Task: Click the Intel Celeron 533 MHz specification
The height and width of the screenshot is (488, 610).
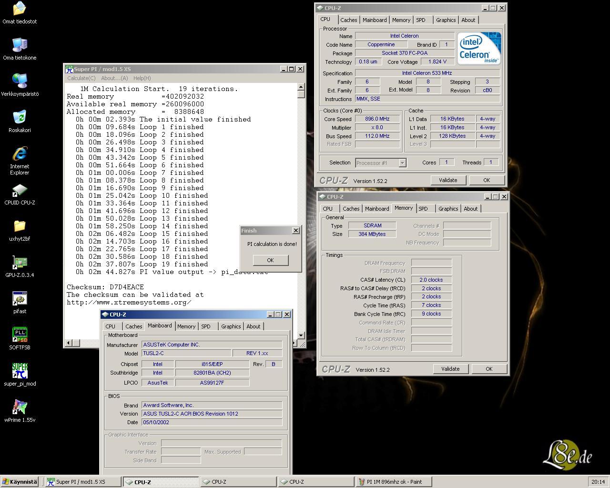Action: click(x=427, y=73)
